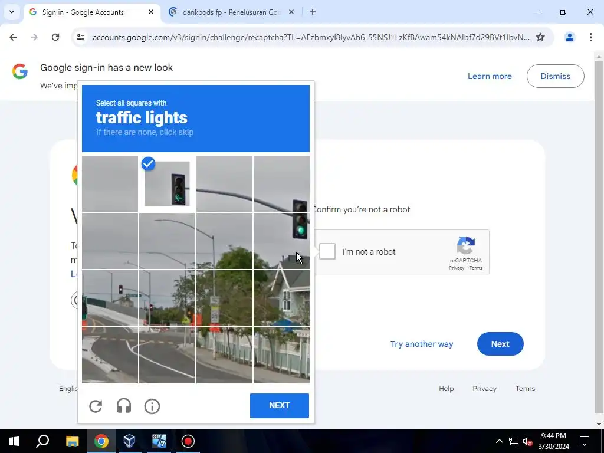
Task: Click the Try another way link
Action: pyautogui.click(x=421, y=344)
